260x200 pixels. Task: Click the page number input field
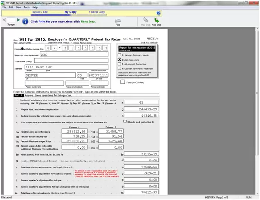click(x=11, y=20)
